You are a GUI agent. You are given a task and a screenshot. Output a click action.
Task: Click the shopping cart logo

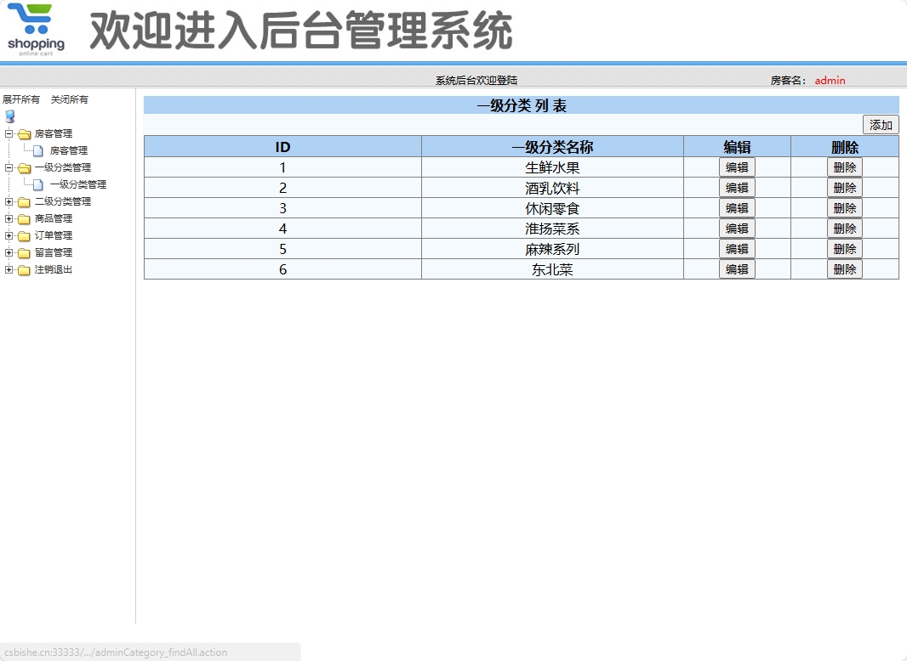[36, 30]
